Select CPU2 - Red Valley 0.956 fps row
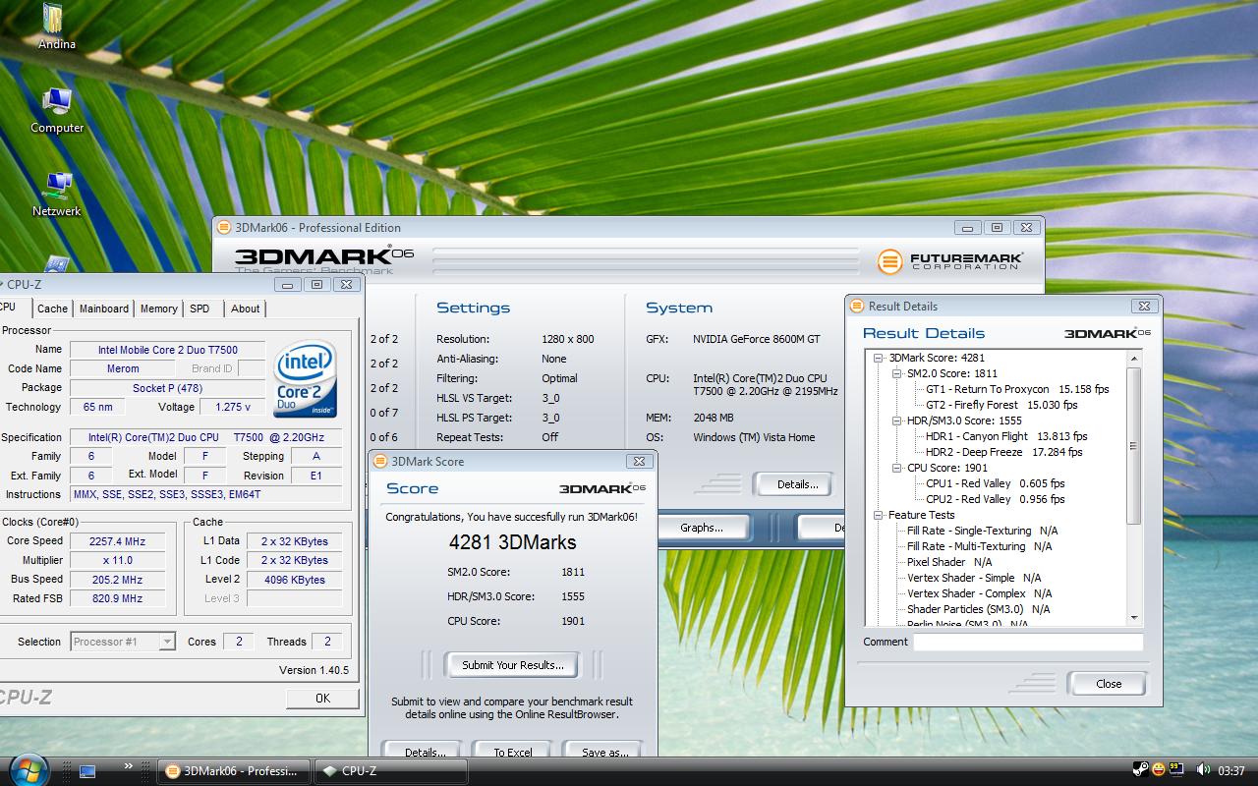Image resolution: width=1258 pixels, height=786 pixels. point(995,500)
